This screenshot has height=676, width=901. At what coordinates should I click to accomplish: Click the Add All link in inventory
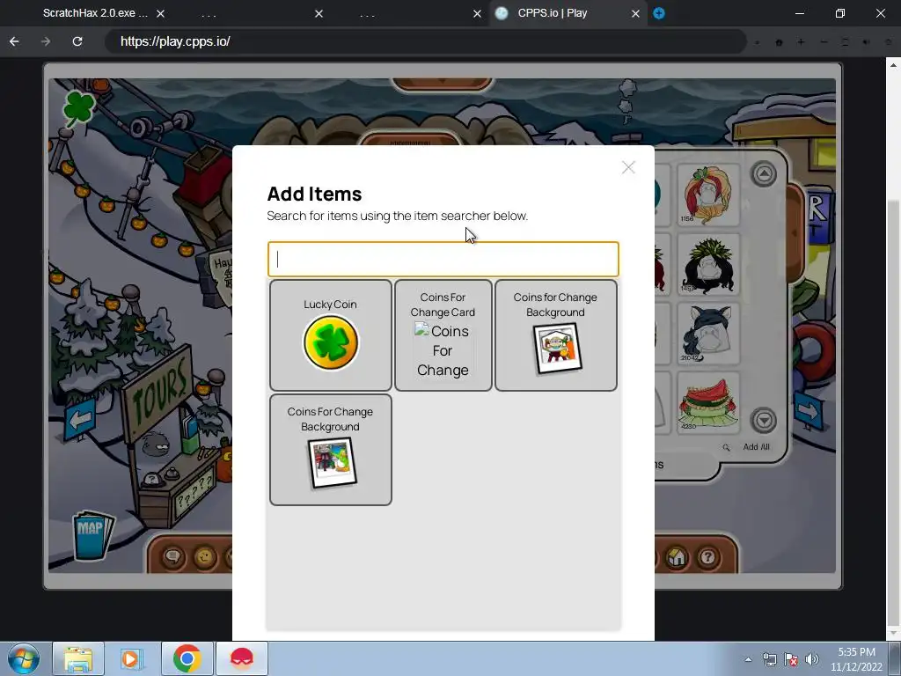(756, 446)
